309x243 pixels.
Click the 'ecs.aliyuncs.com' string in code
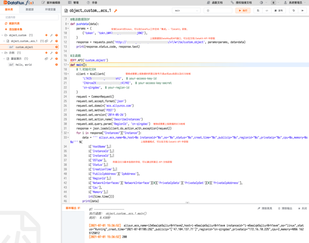click(x=119, y=106)
